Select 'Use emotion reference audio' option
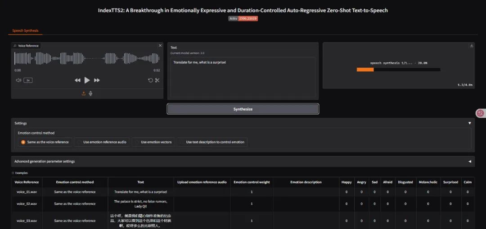The height and width of the screenshot is (229, 486). [x=102, y=142]
